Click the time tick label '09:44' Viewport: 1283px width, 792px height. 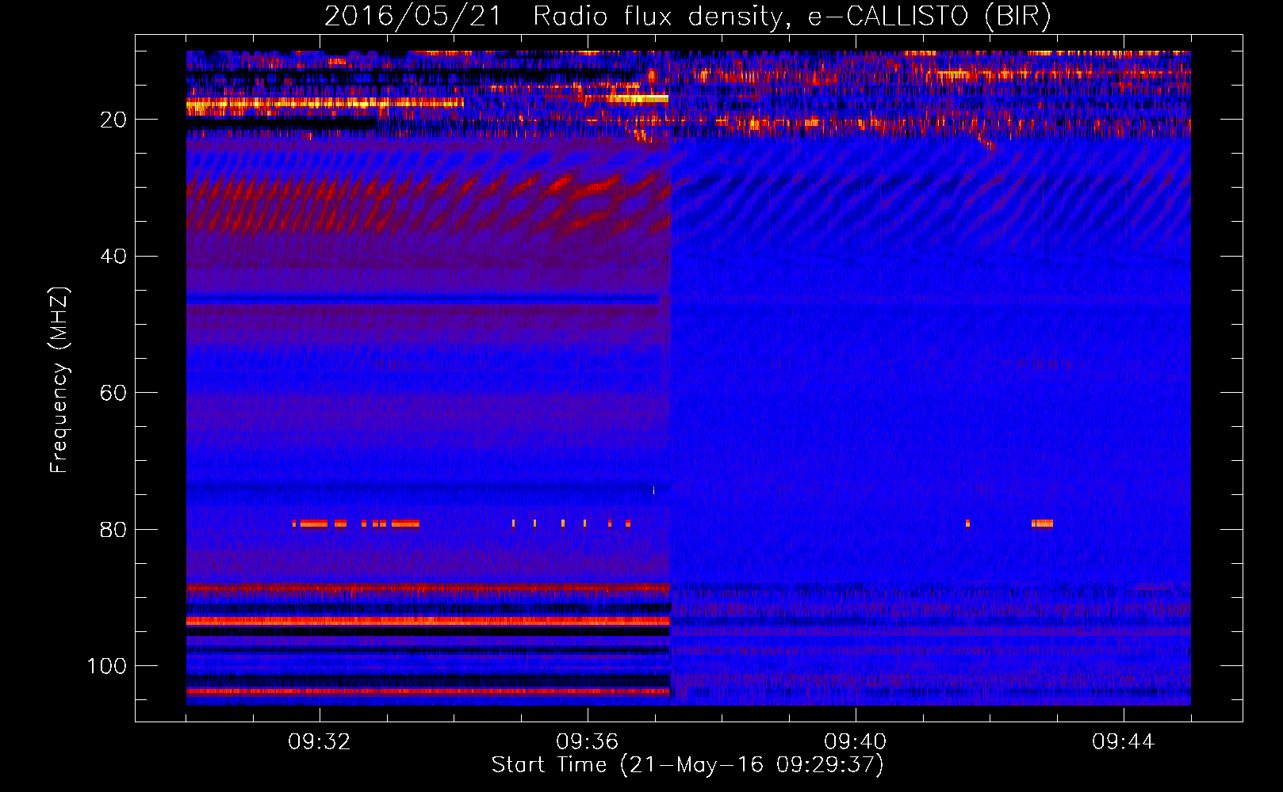tap(1124, 742)
